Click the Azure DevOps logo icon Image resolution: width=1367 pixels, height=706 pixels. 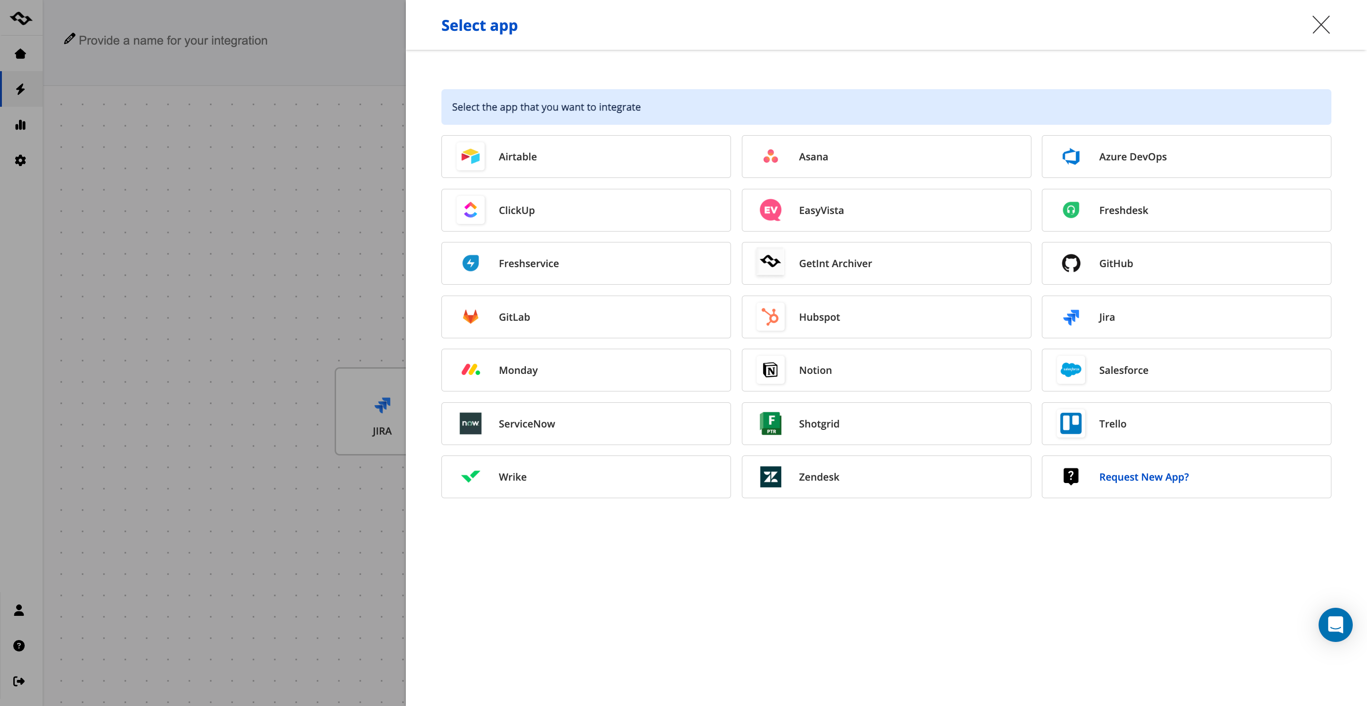click(x=1071, y=157)
